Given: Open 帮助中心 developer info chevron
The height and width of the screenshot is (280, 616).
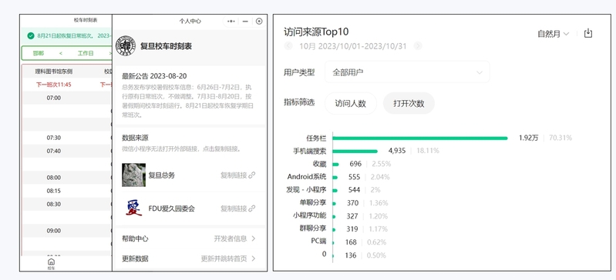Looking at the screenshot, I should click(x=254, y=238).
